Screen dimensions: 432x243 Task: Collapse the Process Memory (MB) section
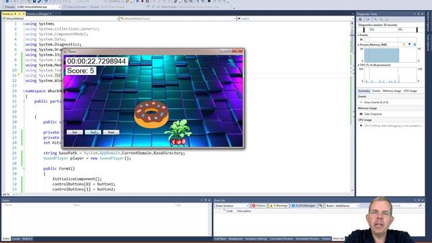click(358, 45)
